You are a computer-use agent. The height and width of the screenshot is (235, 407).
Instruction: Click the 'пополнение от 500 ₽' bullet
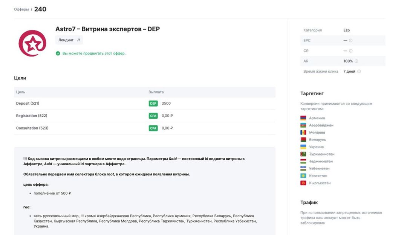[52, 193]
